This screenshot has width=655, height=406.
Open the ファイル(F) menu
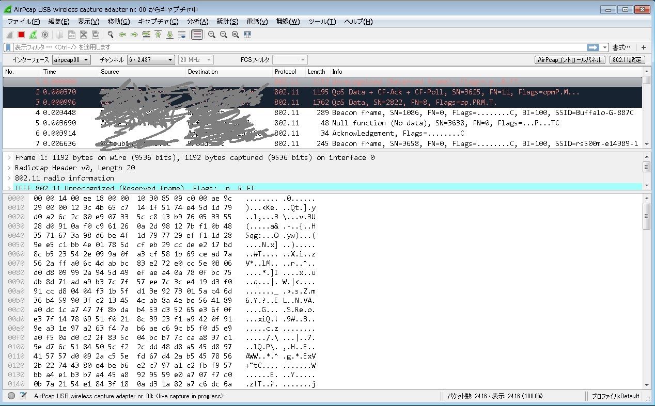(23, 22)
